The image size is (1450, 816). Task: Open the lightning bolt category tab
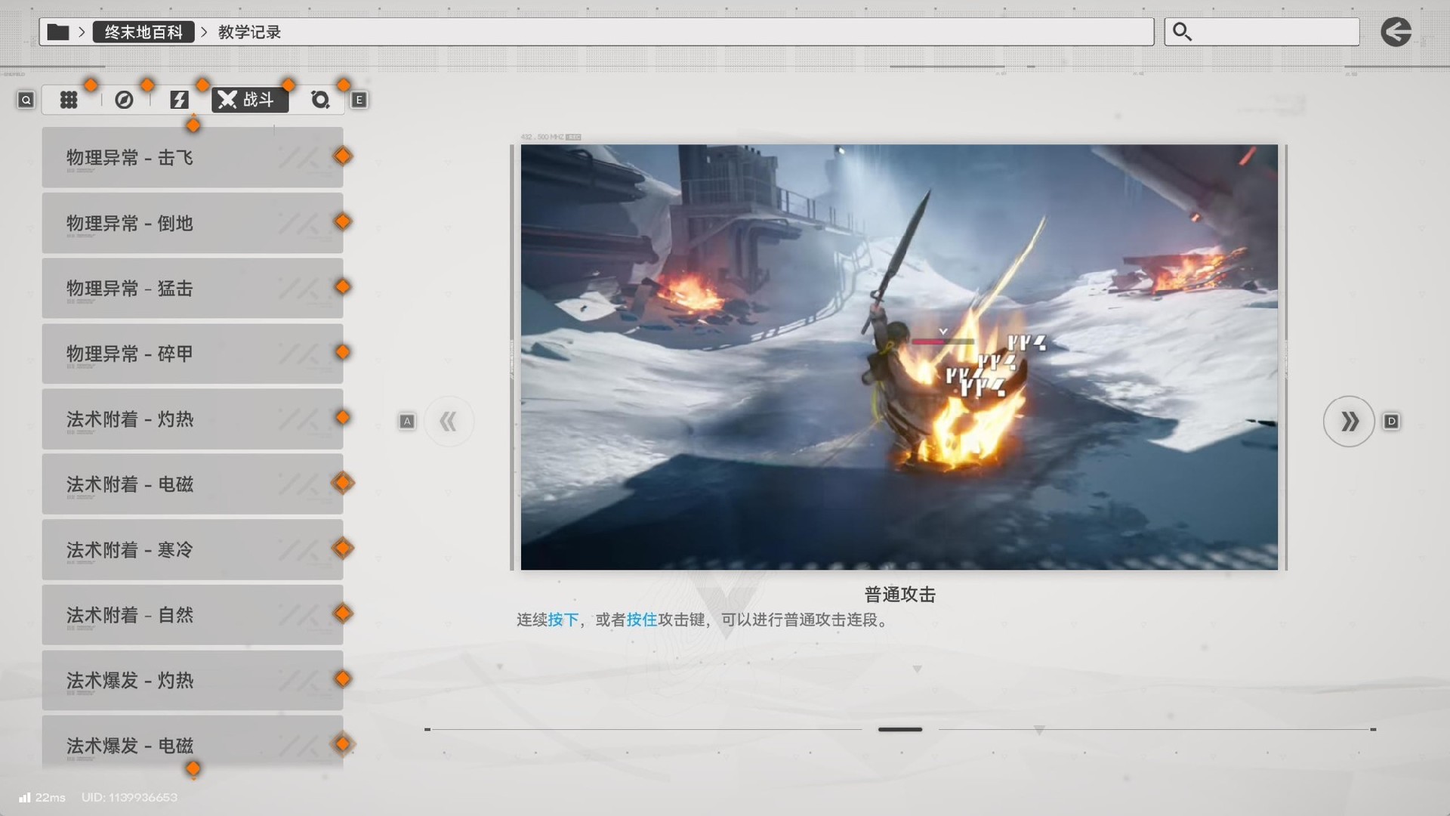[179, 100]
